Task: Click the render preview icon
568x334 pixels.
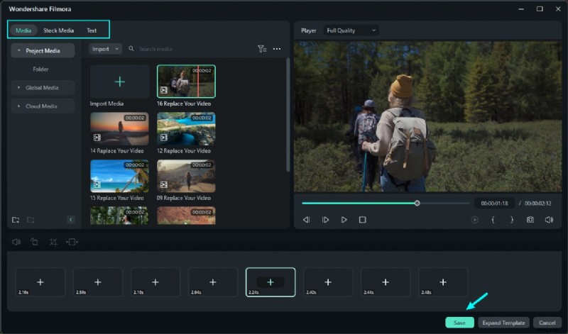Action: pyautogui.click(x=474, y=220)
